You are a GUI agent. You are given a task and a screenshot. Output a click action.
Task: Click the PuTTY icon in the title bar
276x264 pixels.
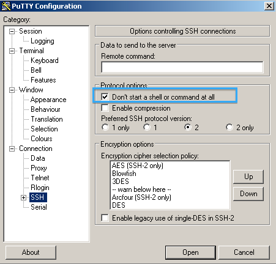(x=6, y=6)
